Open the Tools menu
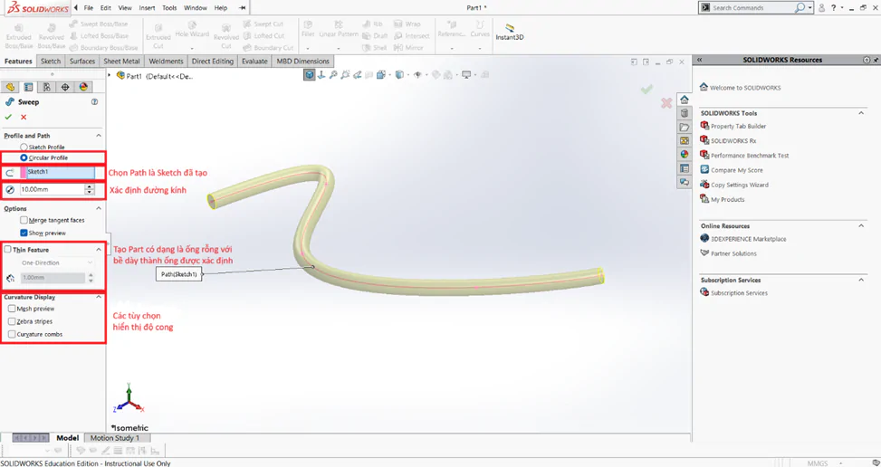 click(x=169, y=8)
